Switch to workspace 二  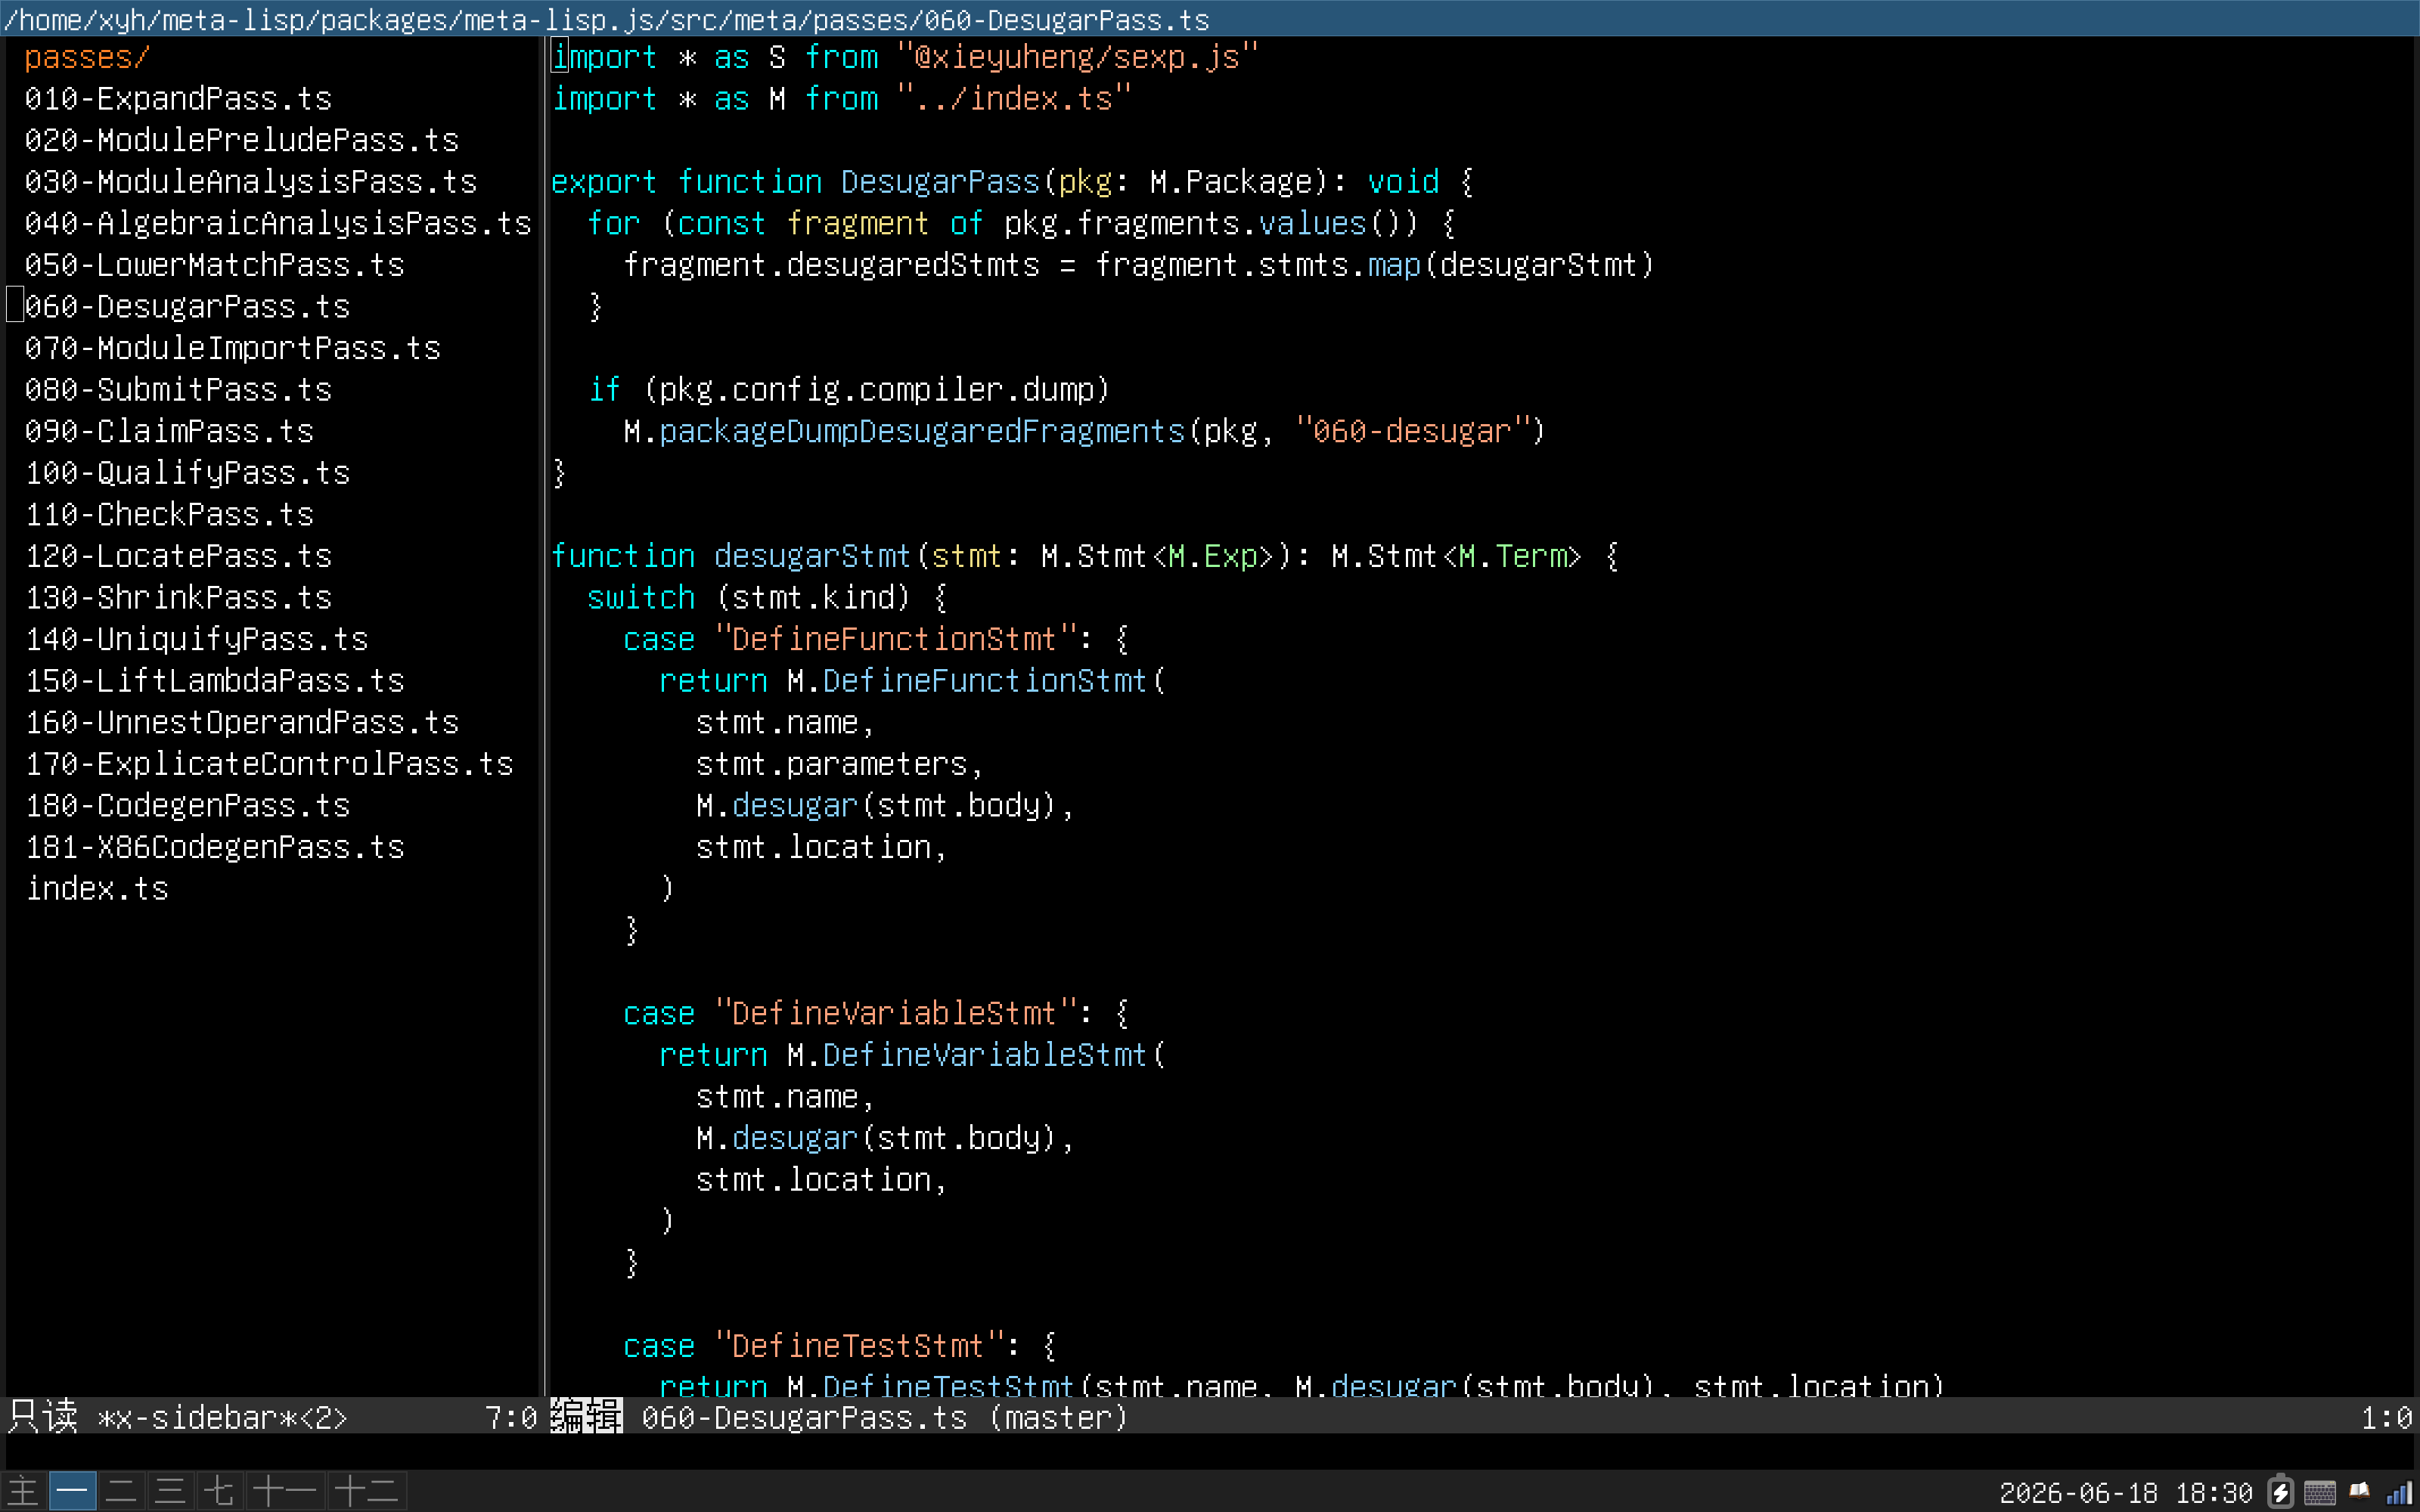[x=121, y=1491]
